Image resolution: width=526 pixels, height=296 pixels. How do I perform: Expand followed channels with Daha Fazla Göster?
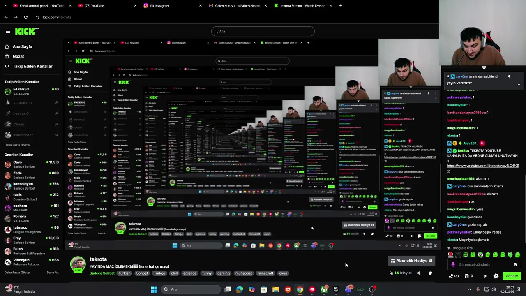click(x=17, y=145)
